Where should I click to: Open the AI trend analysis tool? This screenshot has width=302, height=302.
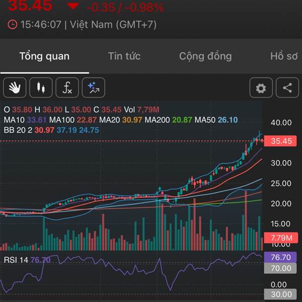[94, 88]
